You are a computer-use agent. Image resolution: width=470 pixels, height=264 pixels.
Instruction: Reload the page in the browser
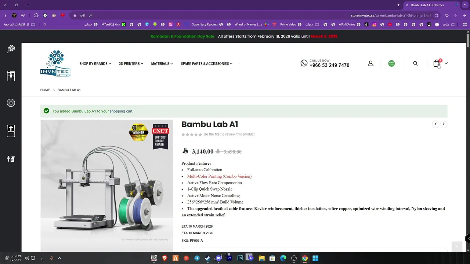click(447, 15)
